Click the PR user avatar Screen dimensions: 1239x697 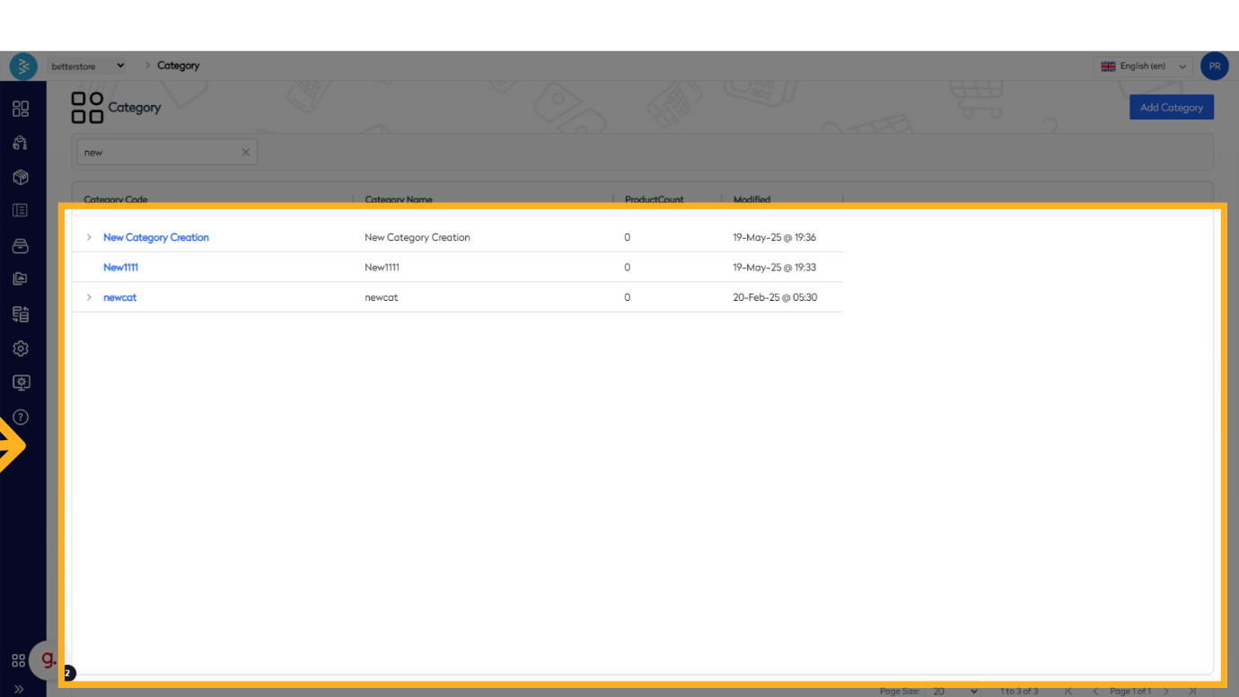pos(1214,66)
